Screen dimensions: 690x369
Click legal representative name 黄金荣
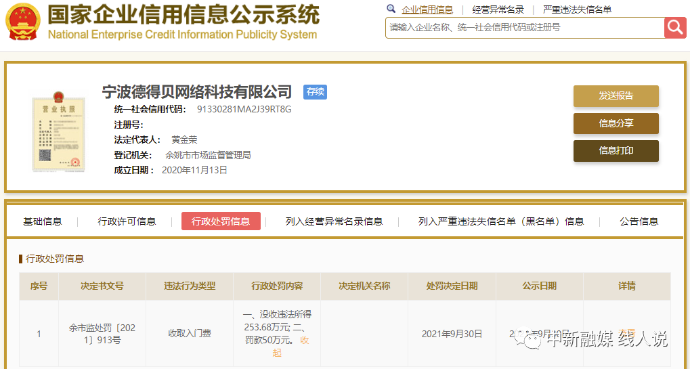click(x=184, y=140)
